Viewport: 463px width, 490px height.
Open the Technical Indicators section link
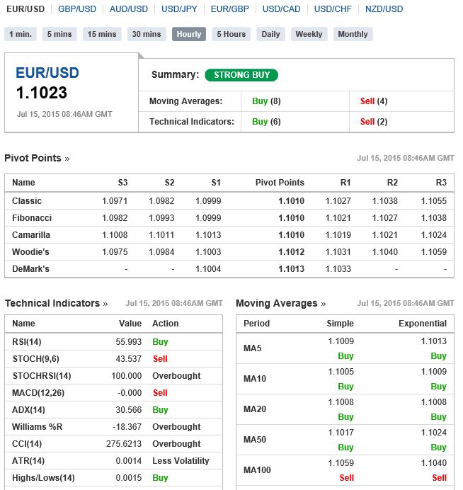click(56, 303)
